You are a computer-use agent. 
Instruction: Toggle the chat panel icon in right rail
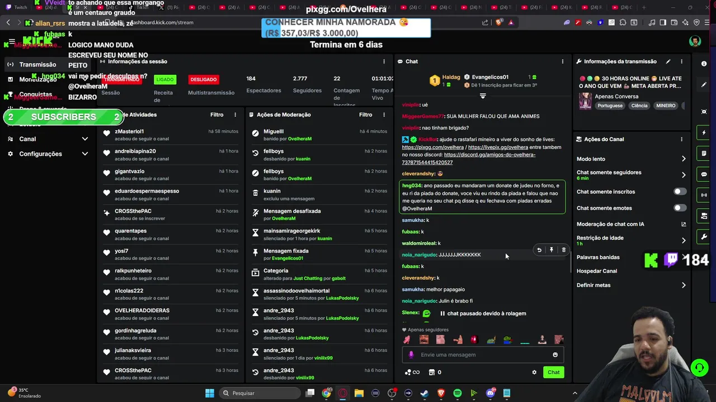point(704,174)
